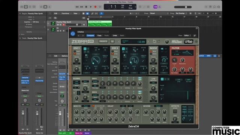The width and height of the screenshot is (240, 135).
Task: Start playback with the Play button
Action: point(91,7)
